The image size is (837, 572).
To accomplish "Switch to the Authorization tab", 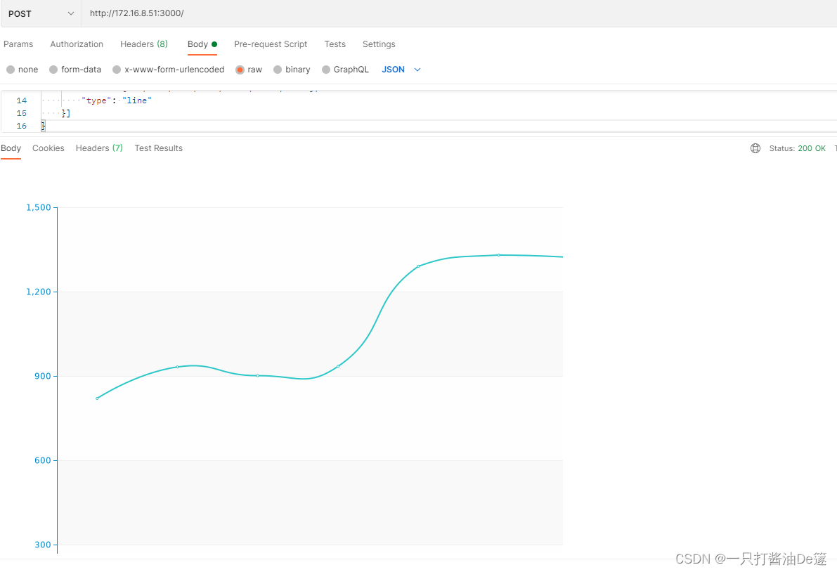I will [x=77, y=44].
